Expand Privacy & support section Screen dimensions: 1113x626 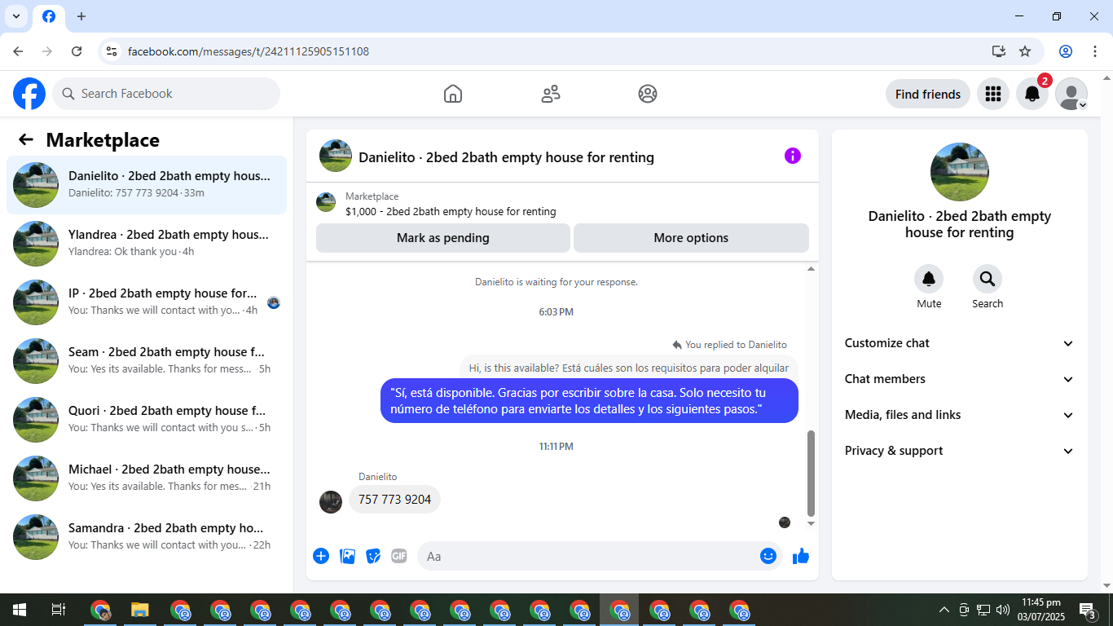960,451
